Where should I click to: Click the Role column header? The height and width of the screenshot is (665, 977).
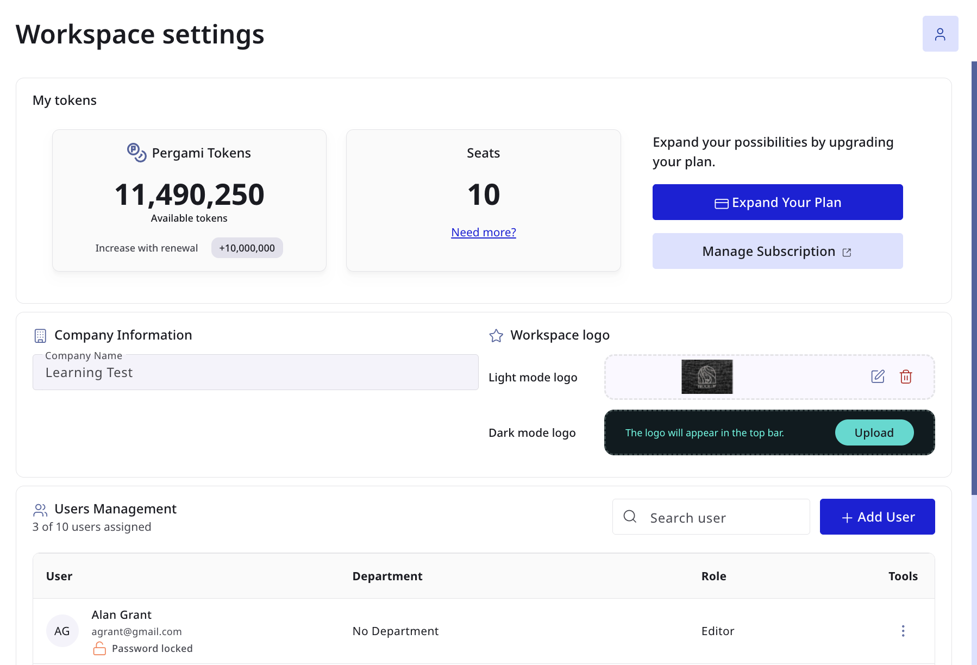[x=713, y=576]
